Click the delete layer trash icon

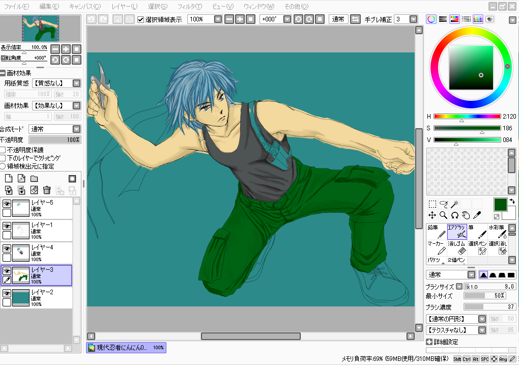click(x=47, y=190)
